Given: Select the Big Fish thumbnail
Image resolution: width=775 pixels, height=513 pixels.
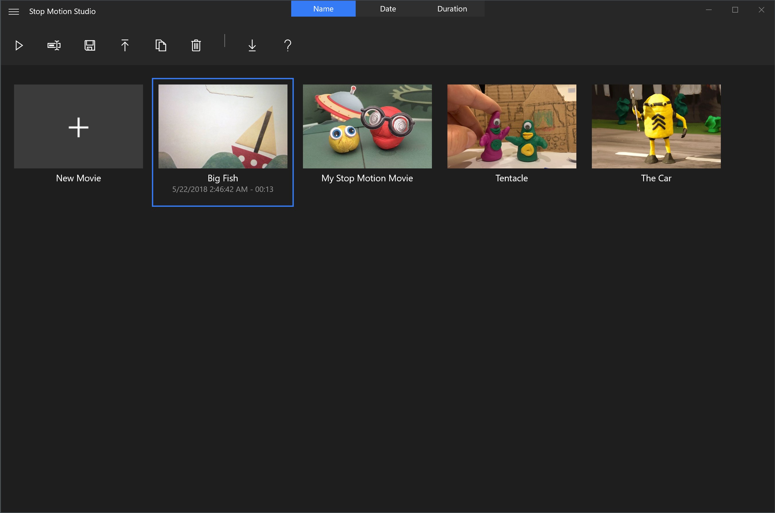Looking at the screenshot, I should 223,127.
